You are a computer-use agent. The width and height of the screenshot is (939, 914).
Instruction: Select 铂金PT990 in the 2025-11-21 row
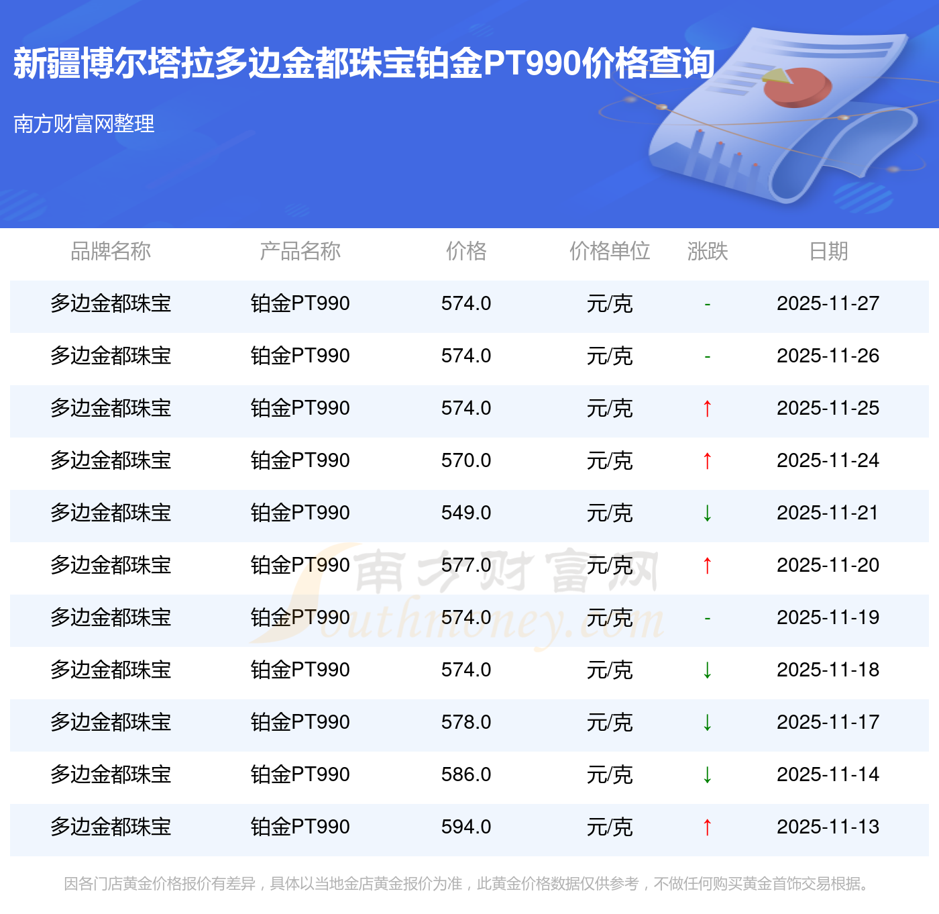[300, 513]
